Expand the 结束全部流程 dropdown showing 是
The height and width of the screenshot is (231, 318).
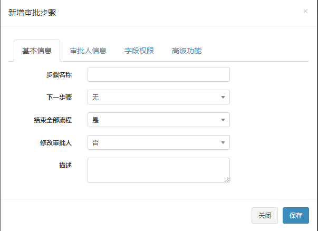[x=158, y=120]
